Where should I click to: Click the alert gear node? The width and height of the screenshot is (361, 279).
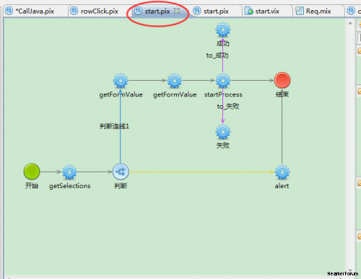(x=282, y=172)
